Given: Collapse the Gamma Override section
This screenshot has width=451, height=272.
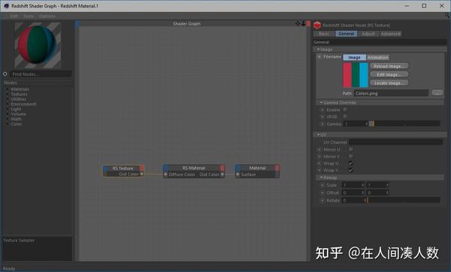Looking at the screenshot, I should tap(321, 103).
